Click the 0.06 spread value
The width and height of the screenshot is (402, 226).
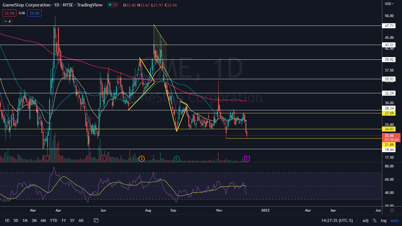[22, 13]
